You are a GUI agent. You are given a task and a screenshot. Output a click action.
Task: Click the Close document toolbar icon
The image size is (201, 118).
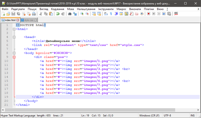pos(24,14)
